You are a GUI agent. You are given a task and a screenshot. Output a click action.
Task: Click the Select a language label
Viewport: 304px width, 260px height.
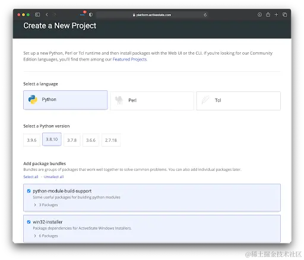pyautogui.click(x=40, y=84)
